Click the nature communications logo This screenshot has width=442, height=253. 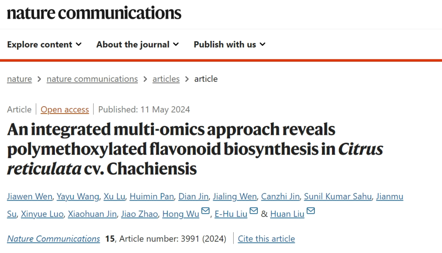[94, 13]
